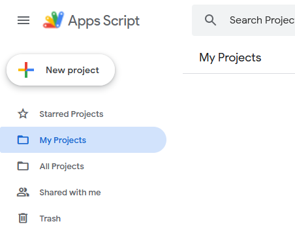
Task: Open Shared with me
Action: point(83,192)
